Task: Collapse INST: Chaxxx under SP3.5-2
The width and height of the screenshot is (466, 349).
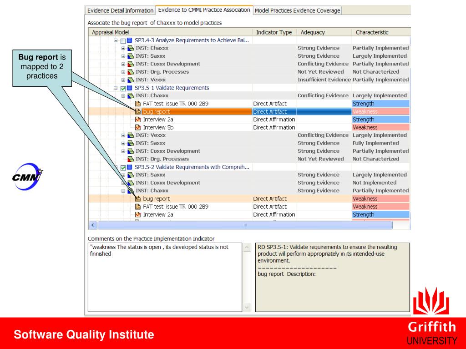Action: click(x=123, y=191)
